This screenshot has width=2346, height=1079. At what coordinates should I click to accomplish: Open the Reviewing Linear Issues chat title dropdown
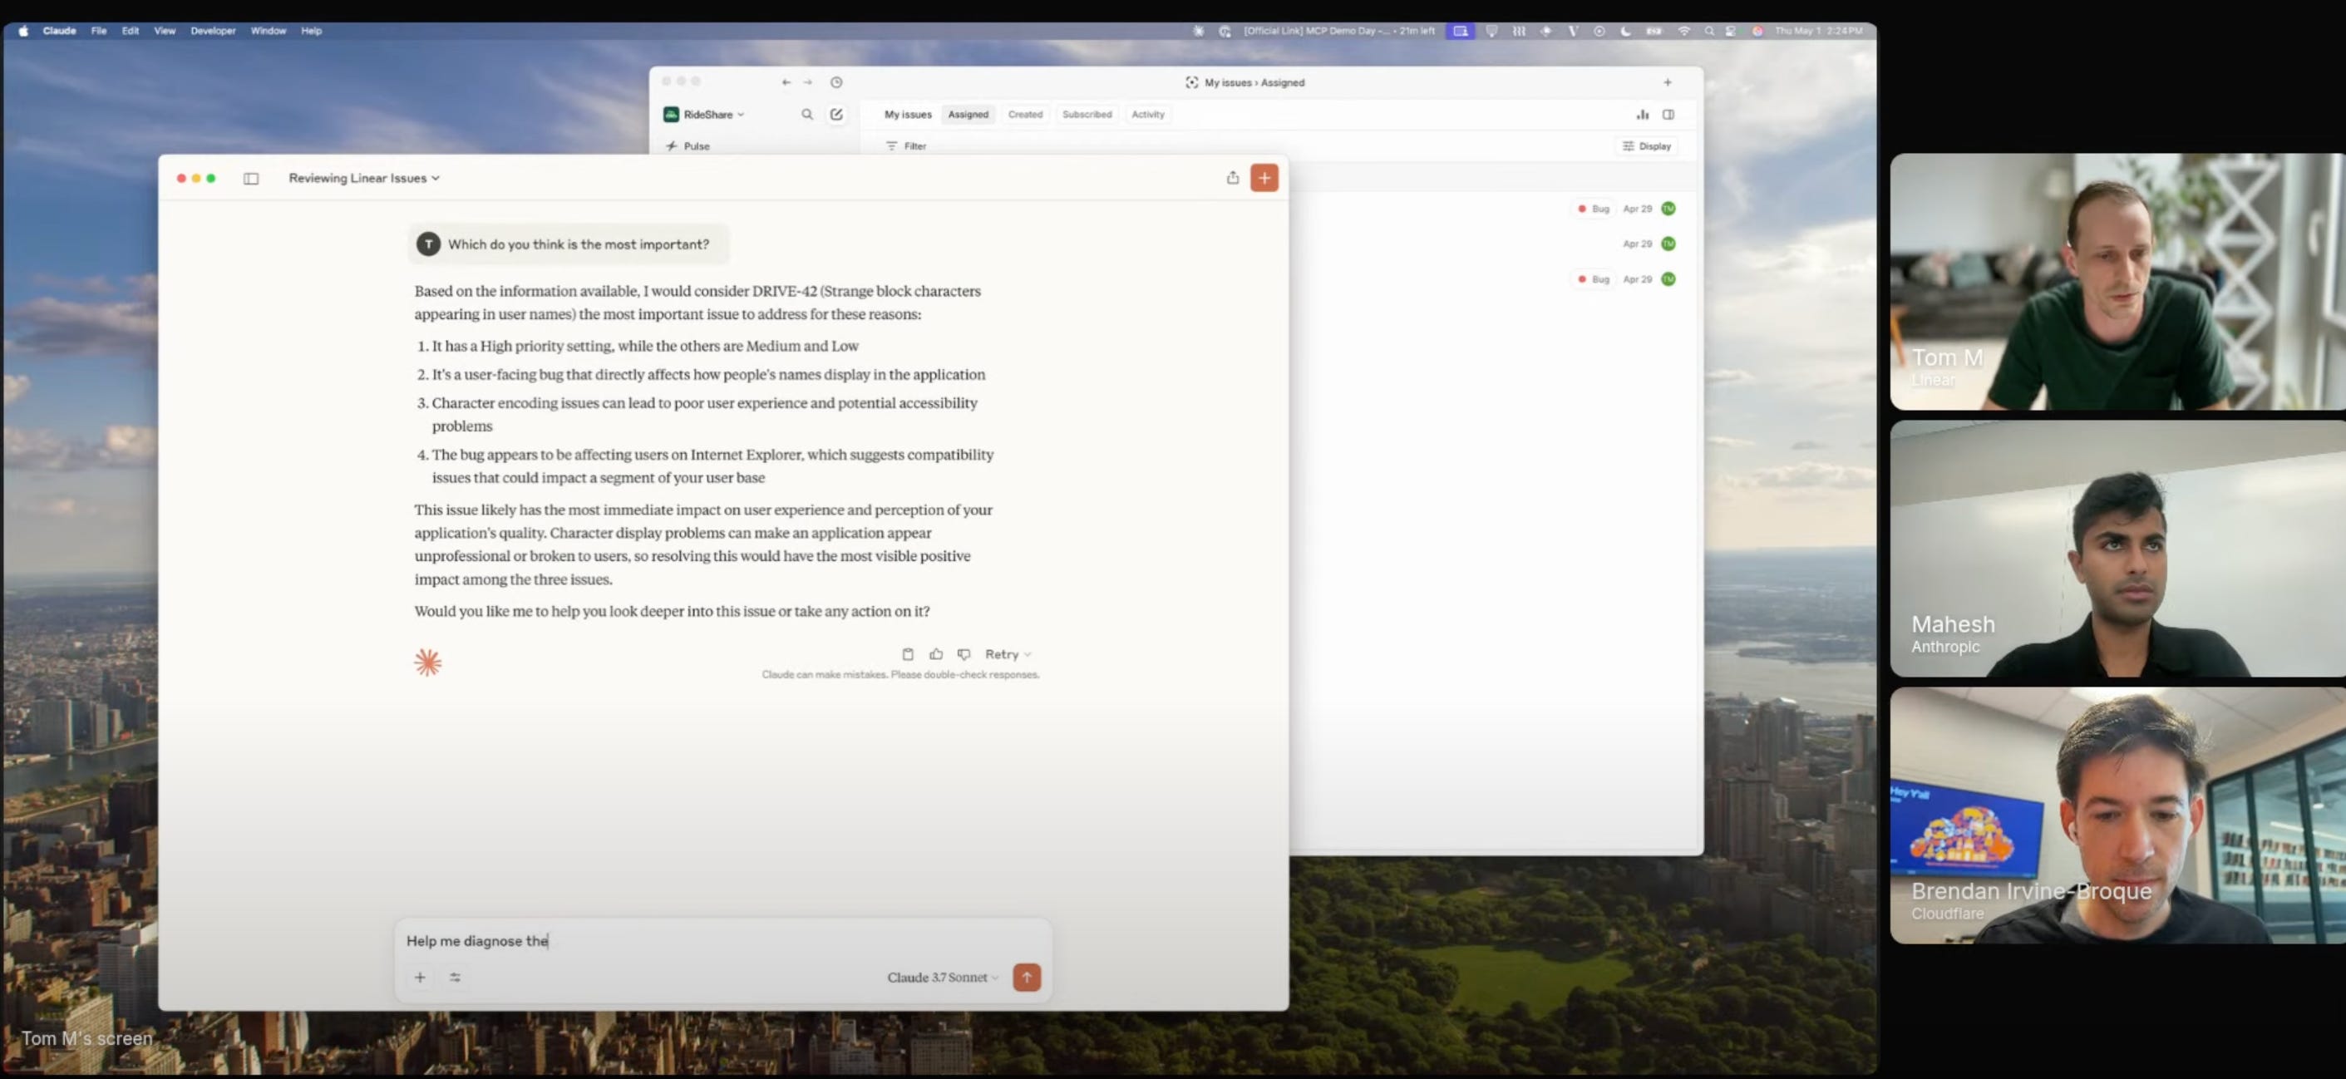point(364,179)
